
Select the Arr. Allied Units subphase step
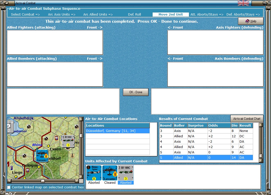point(98,15)
